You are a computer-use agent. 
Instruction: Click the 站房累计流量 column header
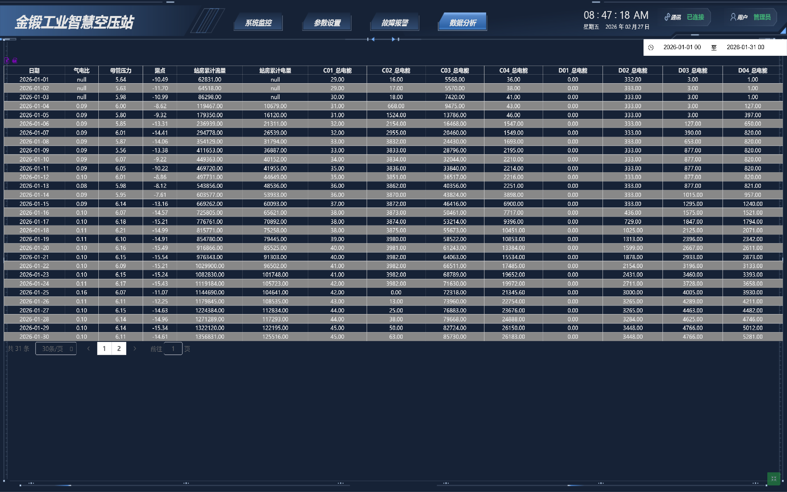[209, 71]
